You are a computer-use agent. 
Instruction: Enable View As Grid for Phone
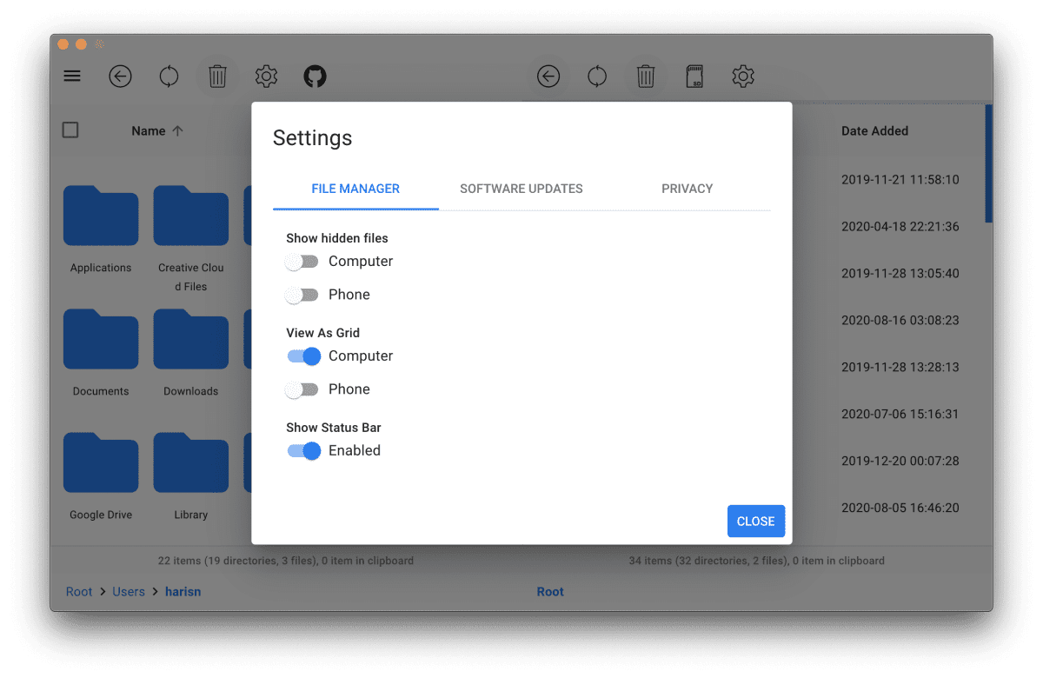tap(302, 389)
